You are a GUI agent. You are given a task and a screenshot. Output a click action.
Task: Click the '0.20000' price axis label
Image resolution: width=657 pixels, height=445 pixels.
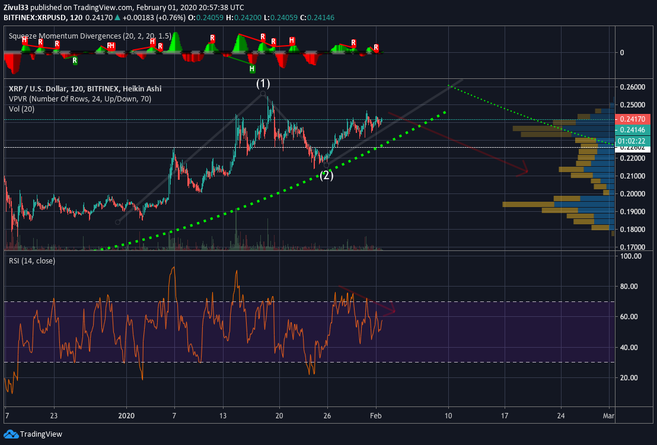(632, 194)
